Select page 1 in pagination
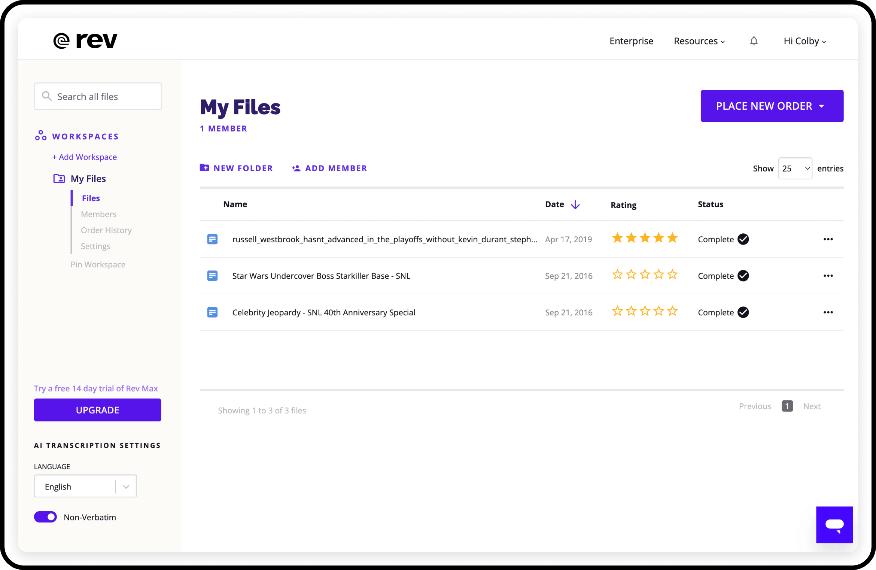The image size is (876, 570). coord(787,406)
